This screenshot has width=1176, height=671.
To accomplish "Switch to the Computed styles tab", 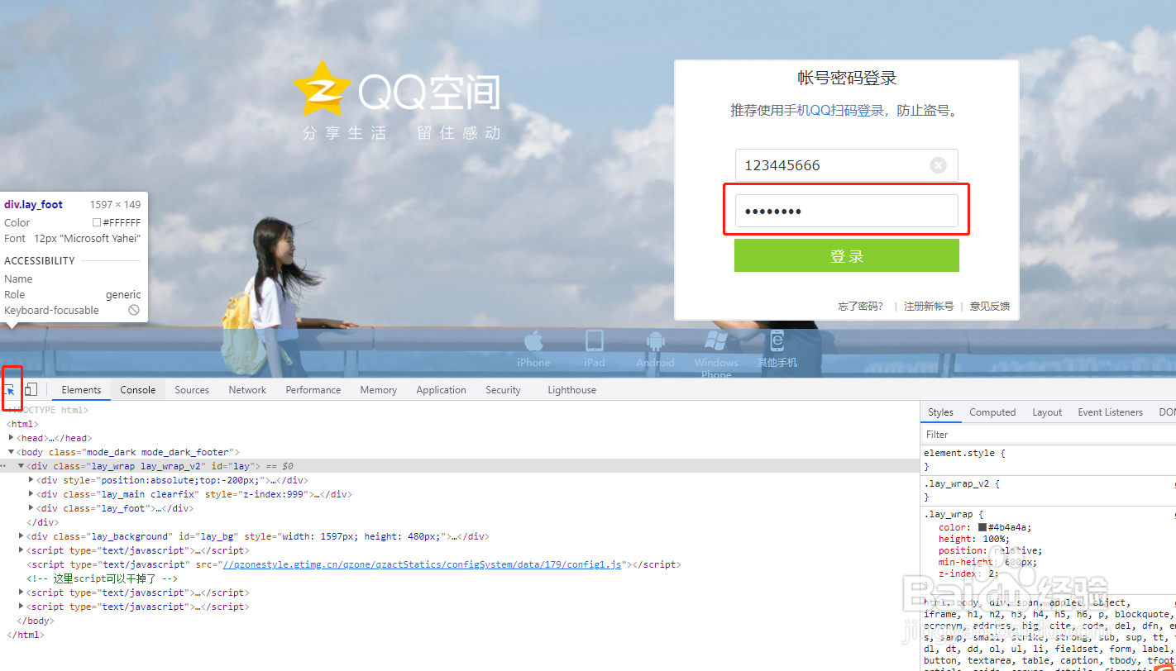I will 992,412.
